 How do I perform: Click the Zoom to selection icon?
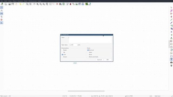(47, 4)
